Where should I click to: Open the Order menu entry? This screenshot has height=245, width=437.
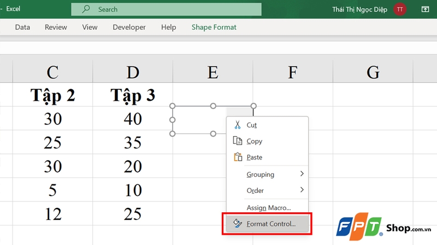tap(267, 190)
